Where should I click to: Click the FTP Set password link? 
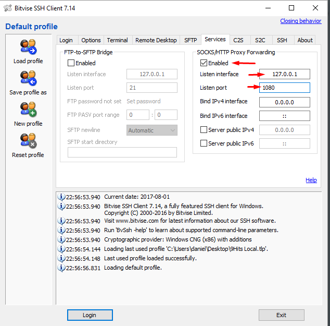(x=144, y=101)
